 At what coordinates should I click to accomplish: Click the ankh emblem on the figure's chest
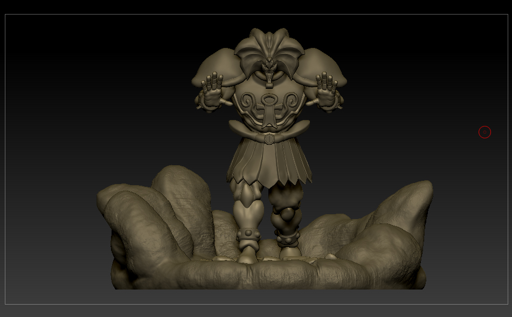[269, 110]
